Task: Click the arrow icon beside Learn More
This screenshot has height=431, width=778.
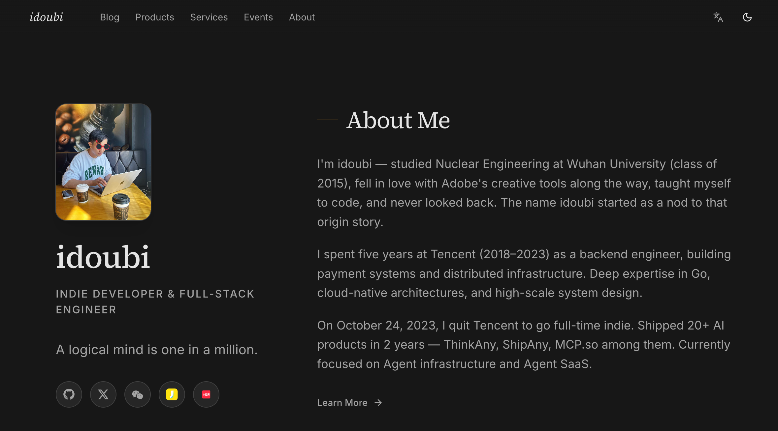Action: coord(378,403)
